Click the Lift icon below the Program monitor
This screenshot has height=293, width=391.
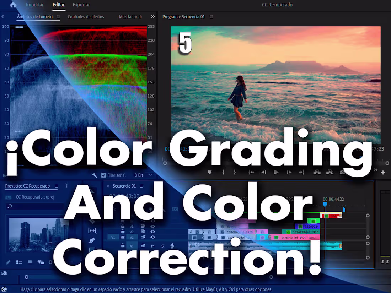317,172
